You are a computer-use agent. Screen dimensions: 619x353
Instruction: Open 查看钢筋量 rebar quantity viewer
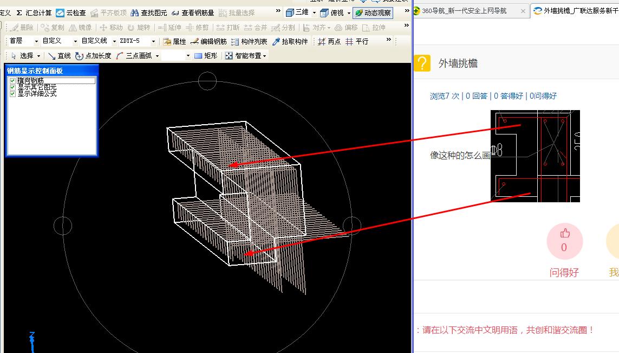point(193,12)
